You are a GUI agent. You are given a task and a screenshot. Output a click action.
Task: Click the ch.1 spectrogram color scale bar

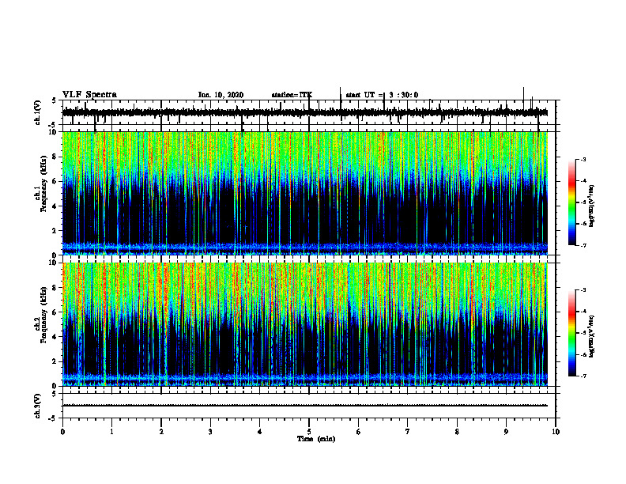(x=572, y=202)
